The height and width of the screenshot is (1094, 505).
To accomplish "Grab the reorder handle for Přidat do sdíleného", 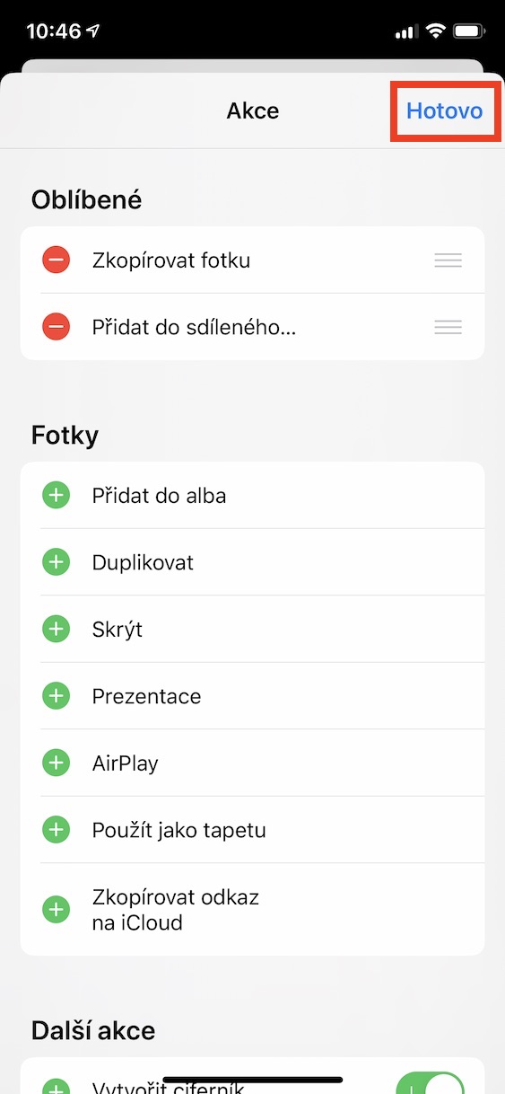I will click(448, 327).
